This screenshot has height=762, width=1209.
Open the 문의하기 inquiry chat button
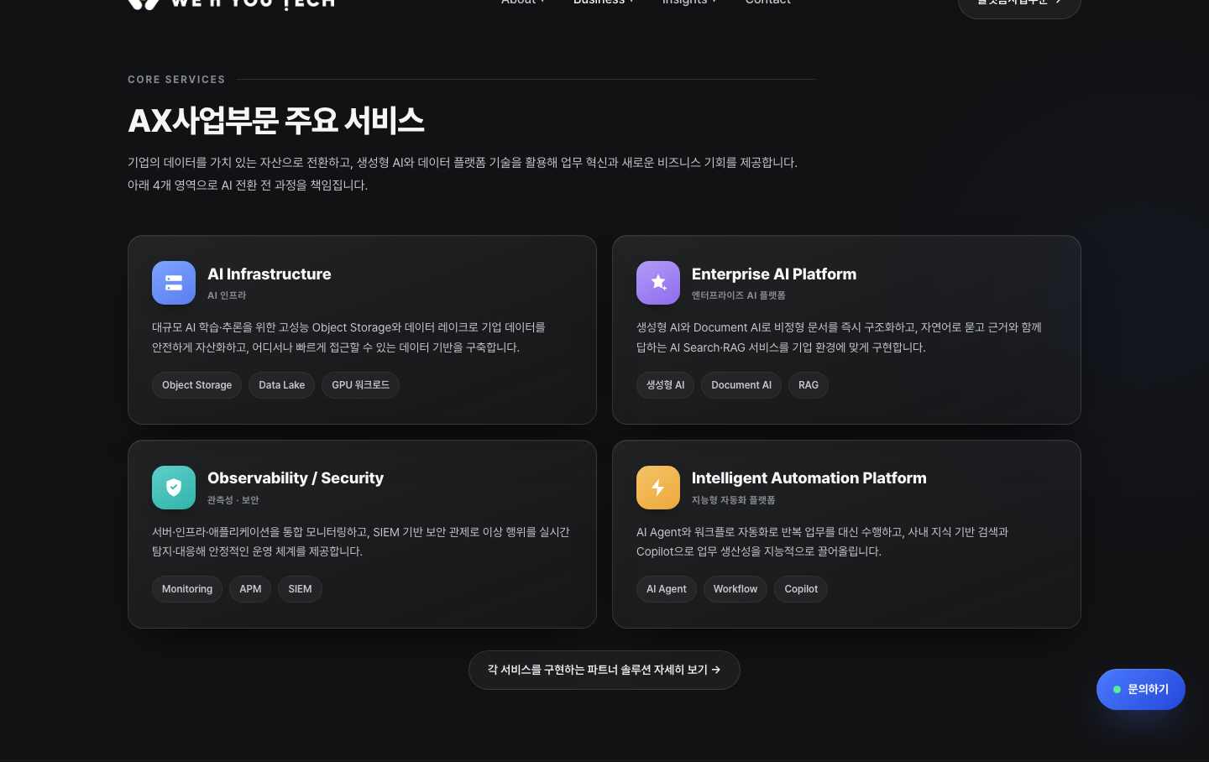[x=1141, y=689]
